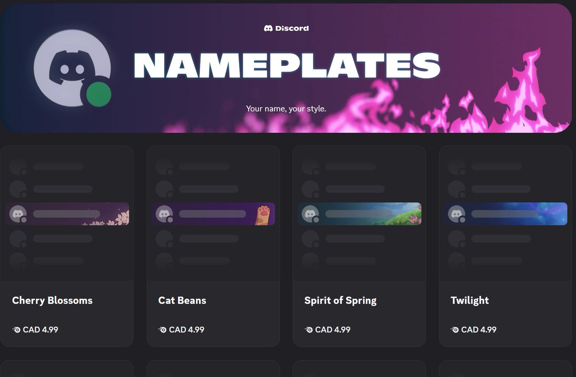The width and height of the screenshot is (576, 377).
Task: Click the orb icon beside Cherry Blossoms price
Action: [x=16, y=330]
